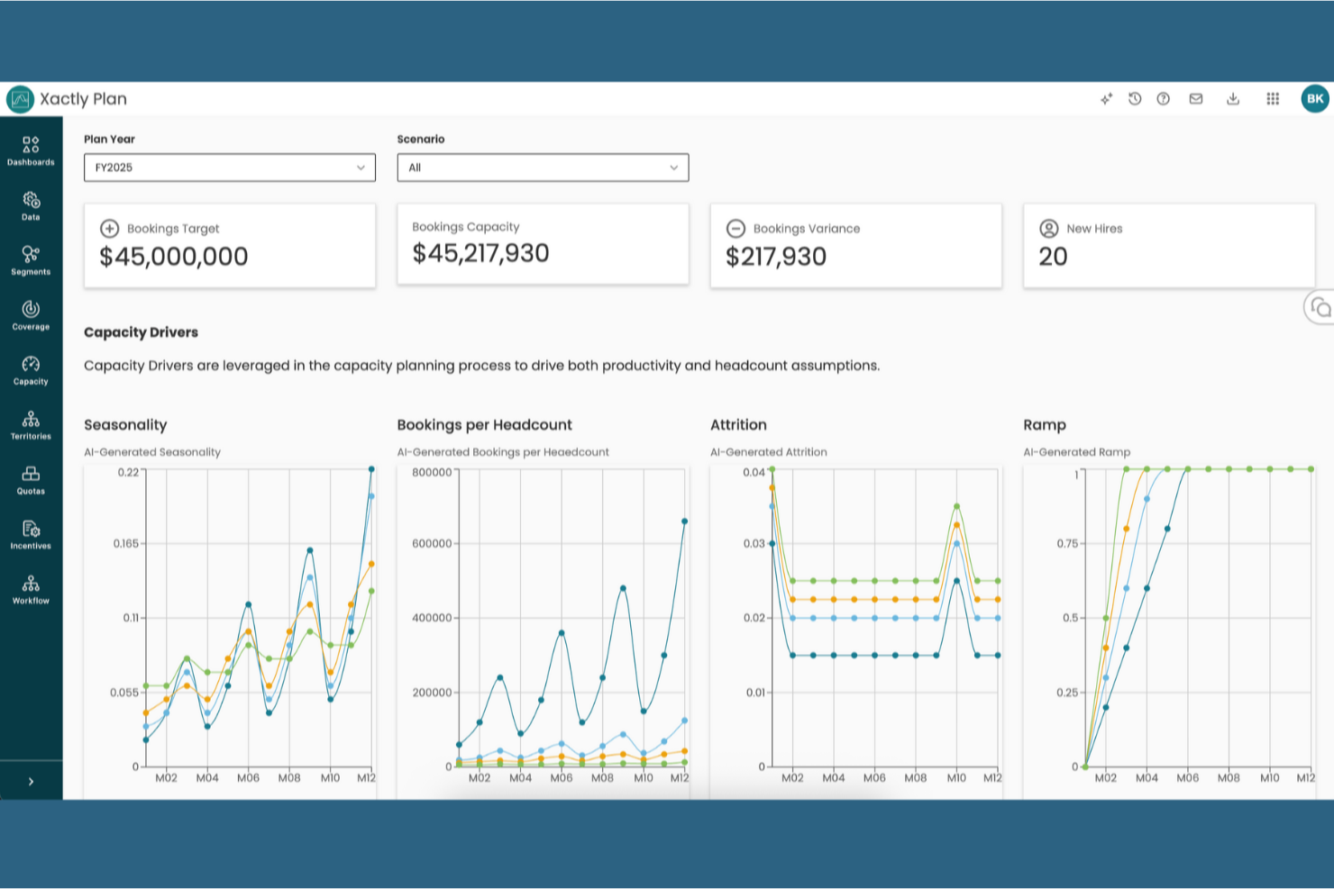This screenshot has width=1334, height=889.
Task: Expand the sidebar with the chevron arrow
Action: click(31, 782)
